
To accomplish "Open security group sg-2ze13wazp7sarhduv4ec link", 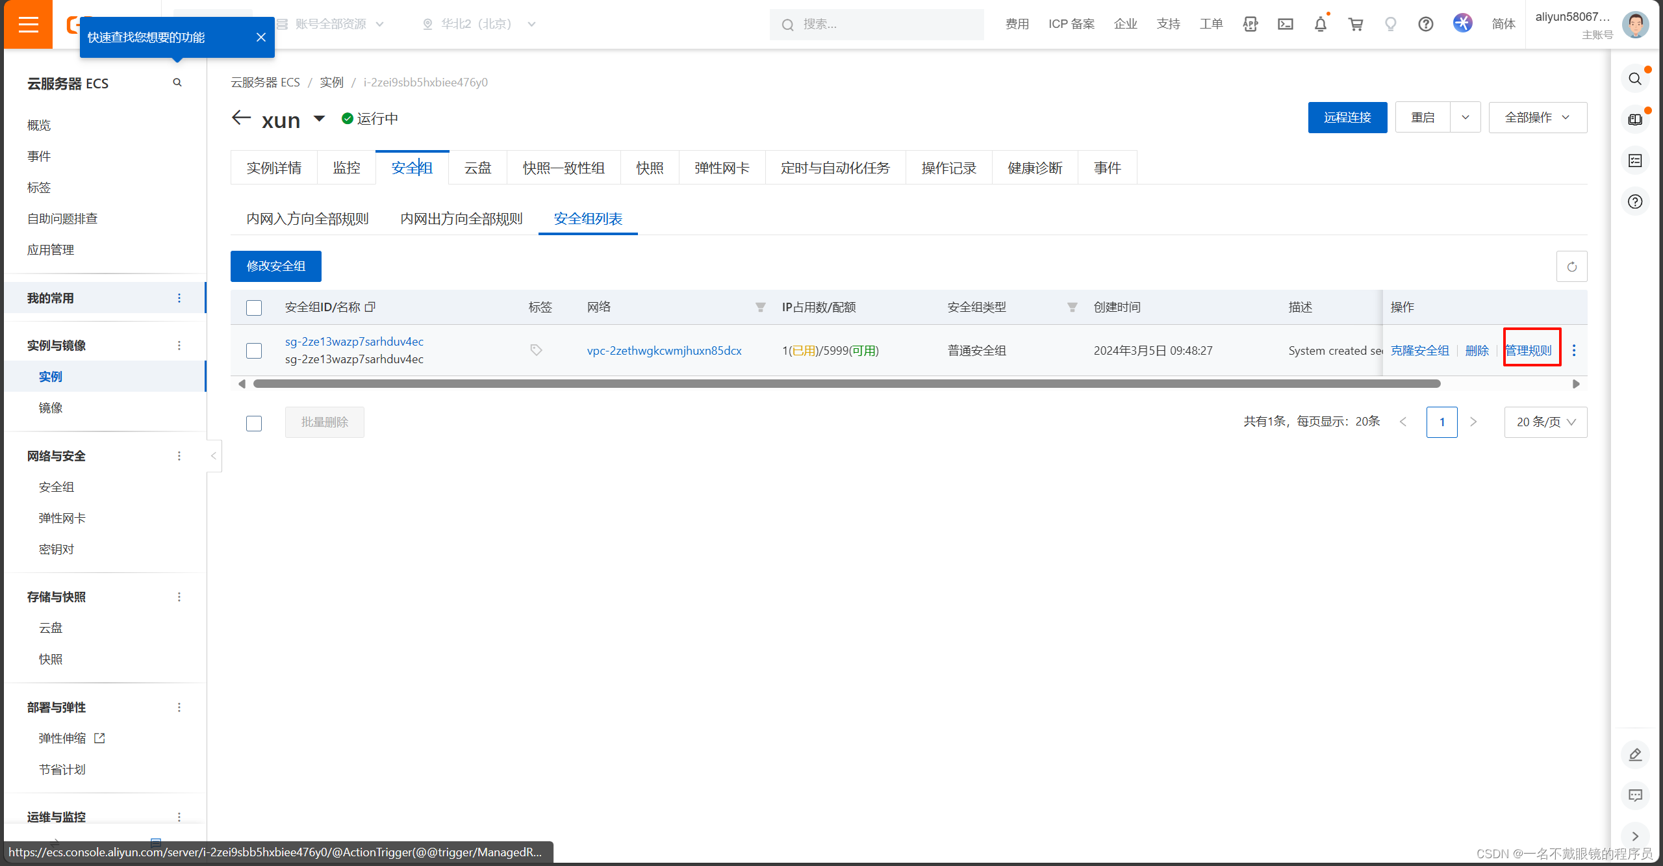I will [x=354, y=342].
